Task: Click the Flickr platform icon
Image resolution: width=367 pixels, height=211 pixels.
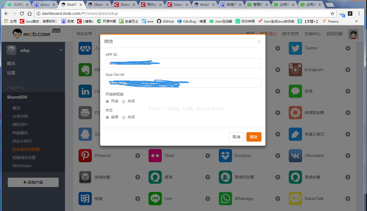Action: pos(155,156)
